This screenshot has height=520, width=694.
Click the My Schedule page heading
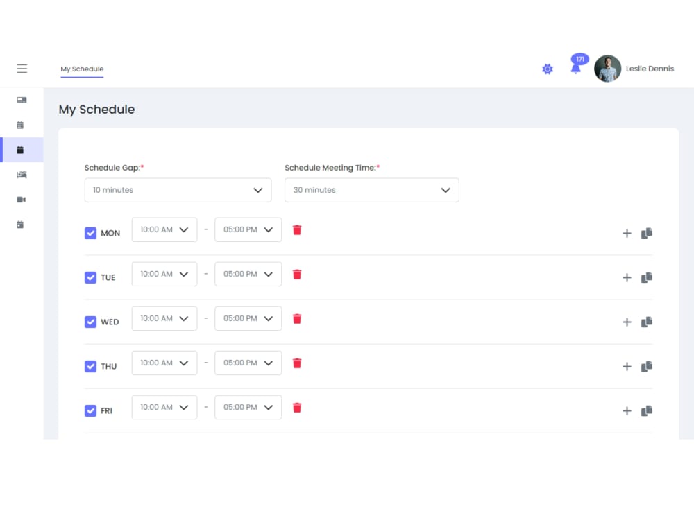(96, 110)
